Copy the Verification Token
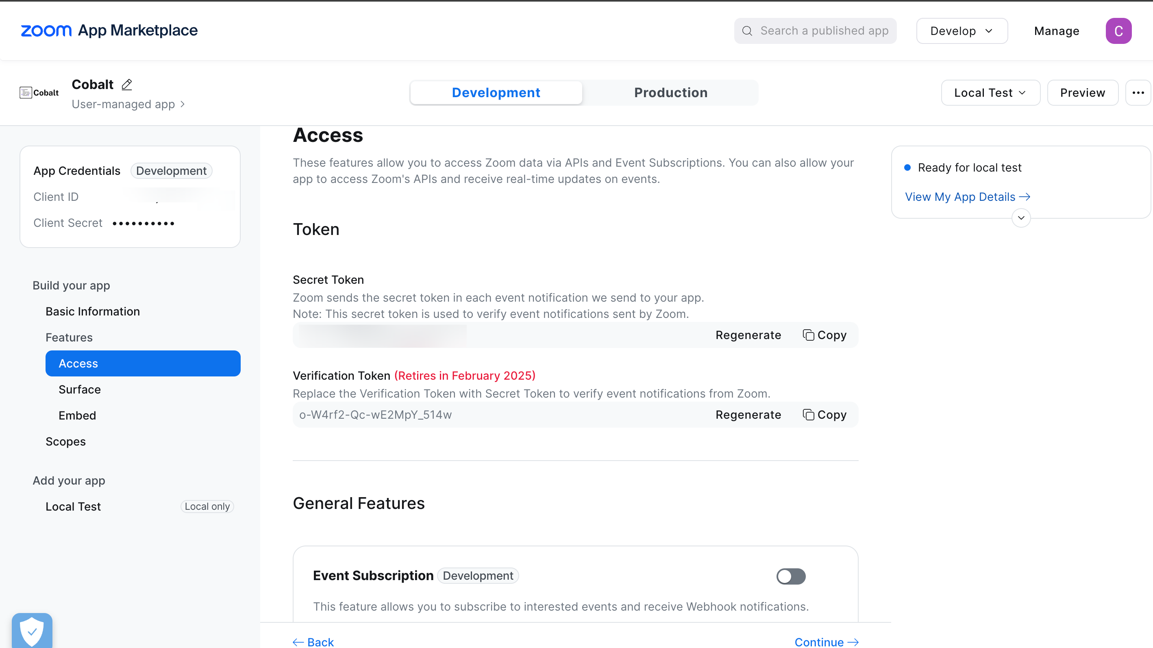1153x648 pixels. [825, 414]
